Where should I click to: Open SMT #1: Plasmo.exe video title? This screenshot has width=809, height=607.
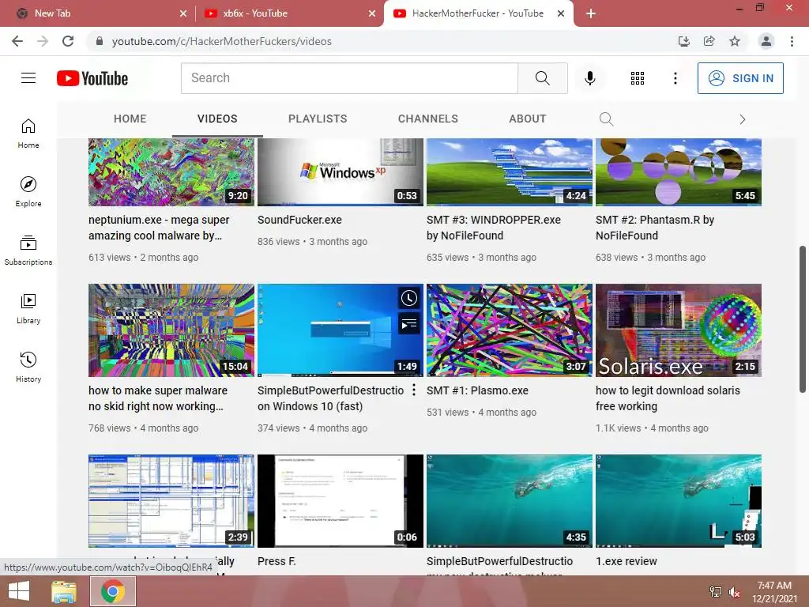coord(477,390)
